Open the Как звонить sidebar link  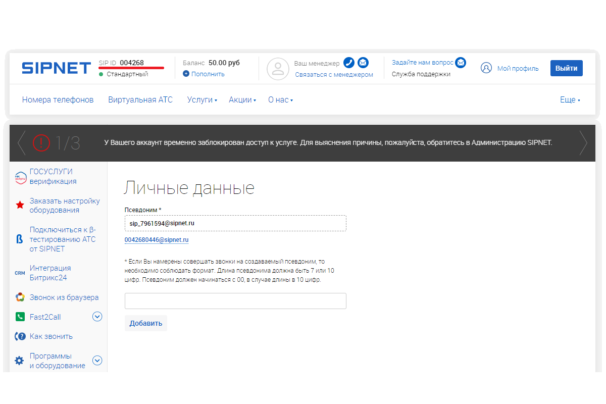(x=51, y=336)
